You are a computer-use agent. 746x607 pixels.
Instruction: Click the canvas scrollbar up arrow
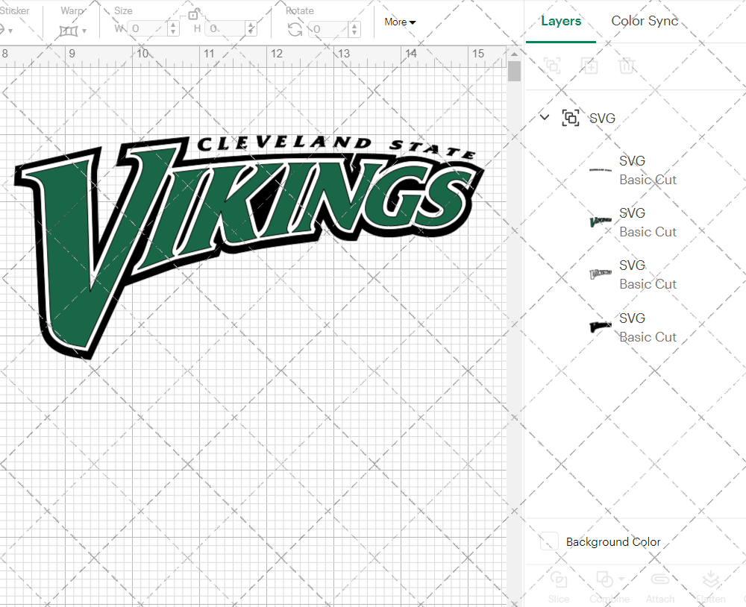click(514, 54)
